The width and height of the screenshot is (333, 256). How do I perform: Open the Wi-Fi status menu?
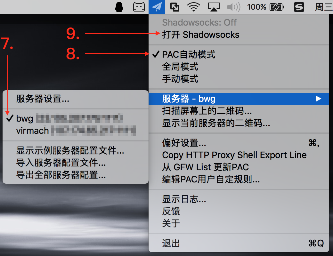coord(193,7)
